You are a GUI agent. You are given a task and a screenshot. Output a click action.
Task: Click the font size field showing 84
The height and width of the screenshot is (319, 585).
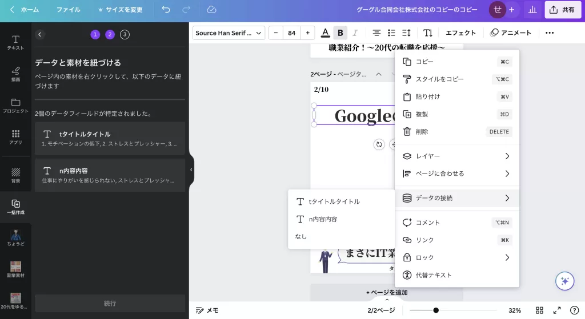coord(292,33)
